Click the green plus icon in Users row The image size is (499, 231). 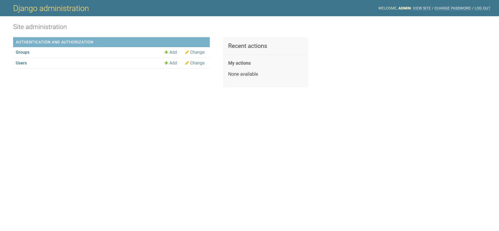pyautogui.click(x=166, y=63)
